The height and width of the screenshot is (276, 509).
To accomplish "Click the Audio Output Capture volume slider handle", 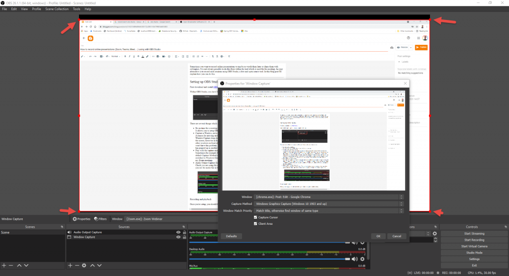I will point(347,243).
